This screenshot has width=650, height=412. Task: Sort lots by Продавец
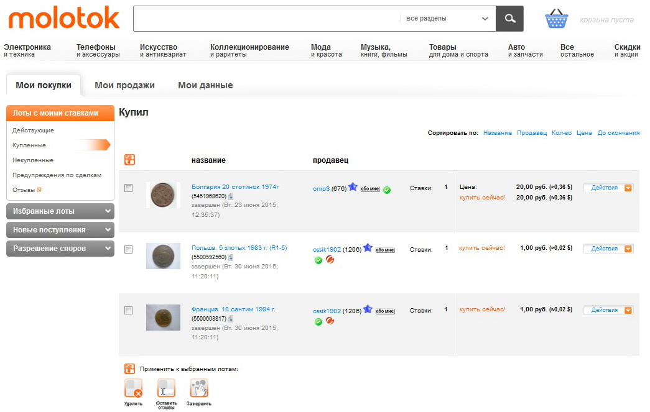tap(532, 133)
